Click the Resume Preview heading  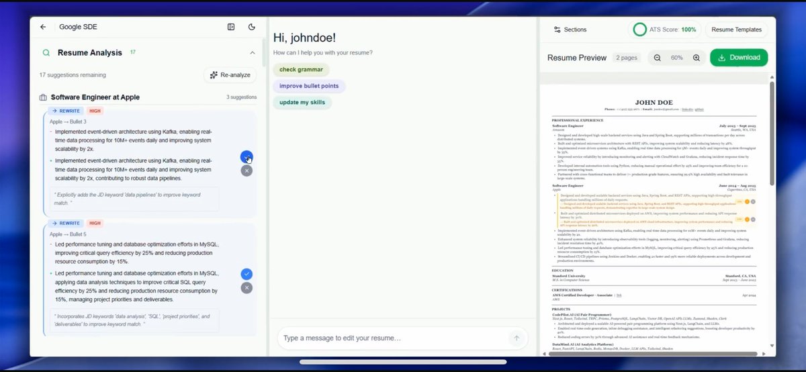577,58
